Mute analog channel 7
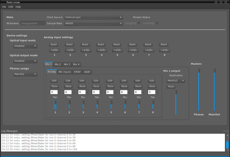The height and width of the screenshot is (157, 230). (138, 86)
